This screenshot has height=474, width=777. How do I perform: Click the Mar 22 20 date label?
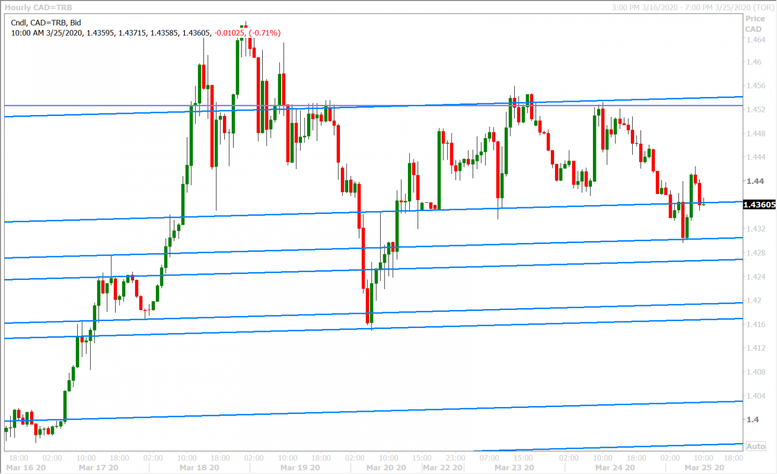click(x=442, y=468)
